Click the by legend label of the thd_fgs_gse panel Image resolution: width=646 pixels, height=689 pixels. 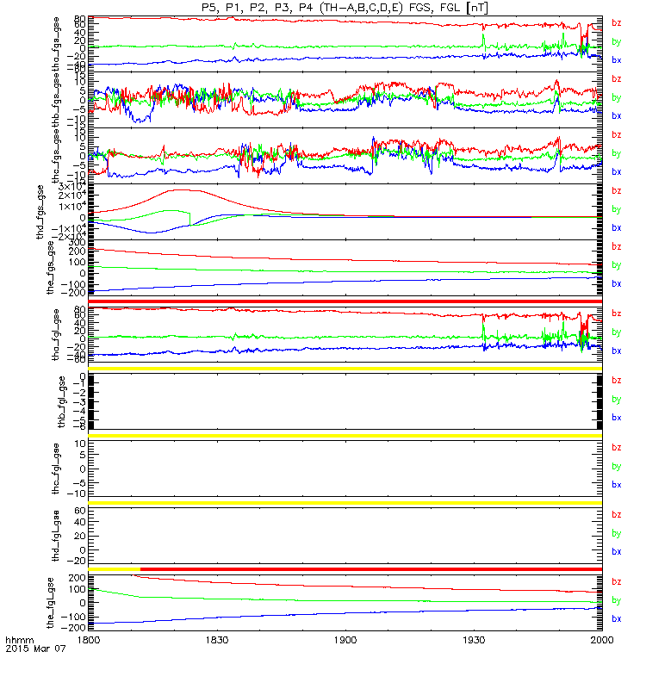tap(617, 209)
